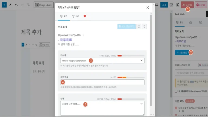
Task: Click help icon beside 포커스 키워드
Action: [189, 65]
